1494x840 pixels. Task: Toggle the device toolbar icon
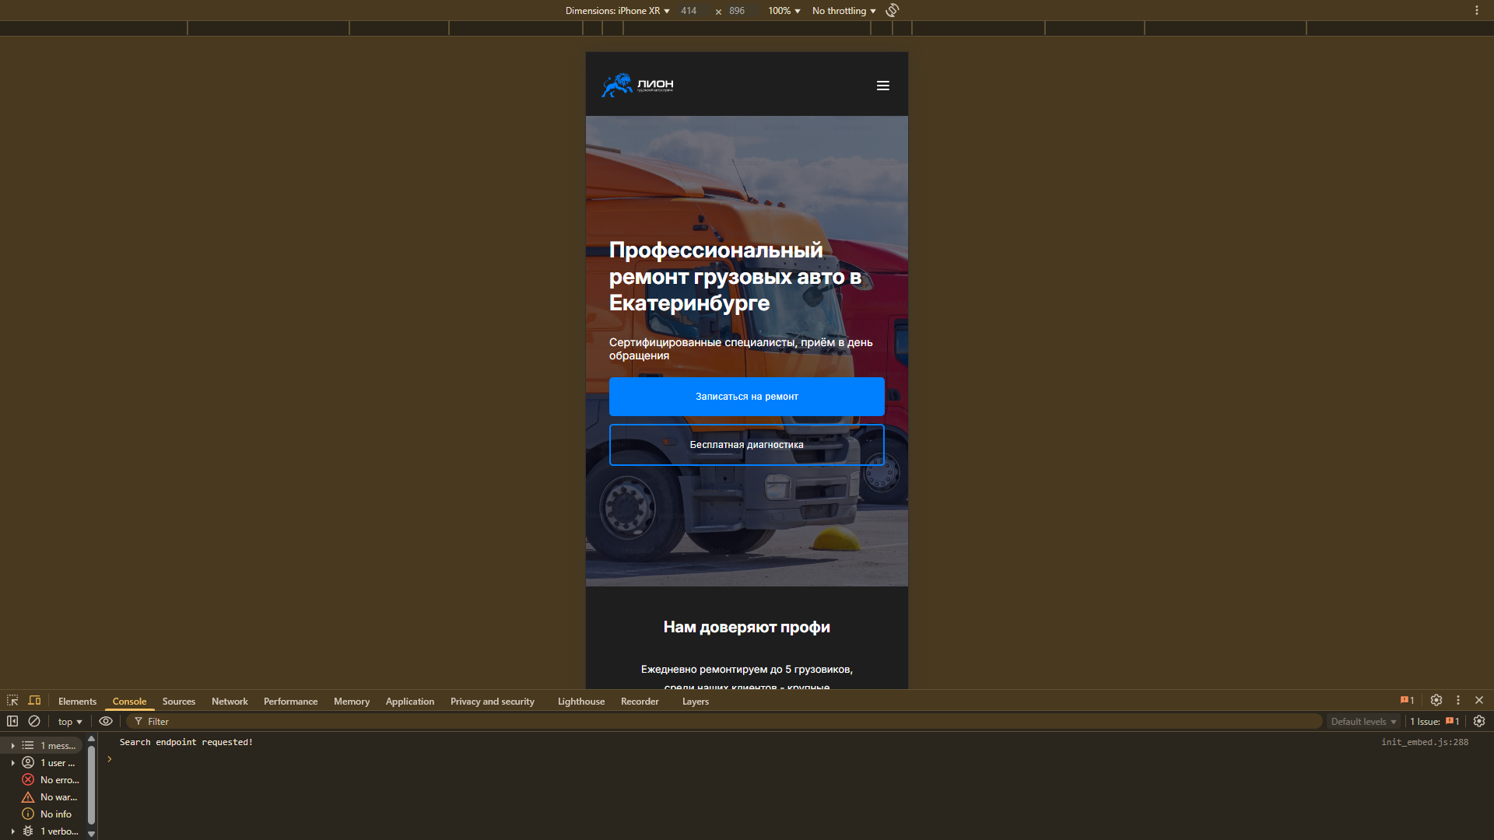[34, 701]
